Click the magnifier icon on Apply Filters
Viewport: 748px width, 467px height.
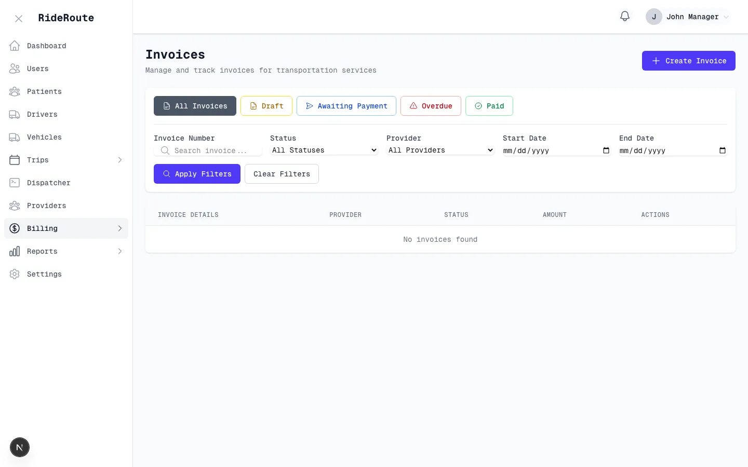(167, 174)
